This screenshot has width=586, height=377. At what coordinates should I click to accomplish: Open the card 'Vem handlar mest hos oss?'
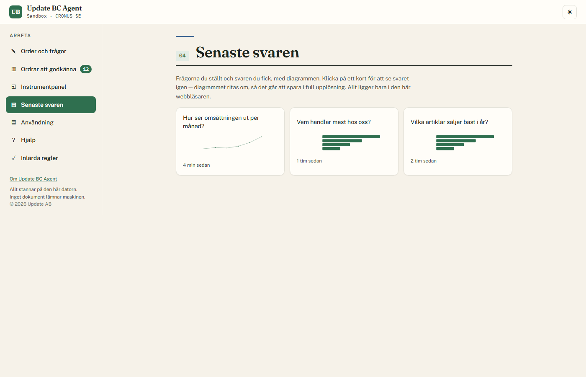click(x=344, y=142)
